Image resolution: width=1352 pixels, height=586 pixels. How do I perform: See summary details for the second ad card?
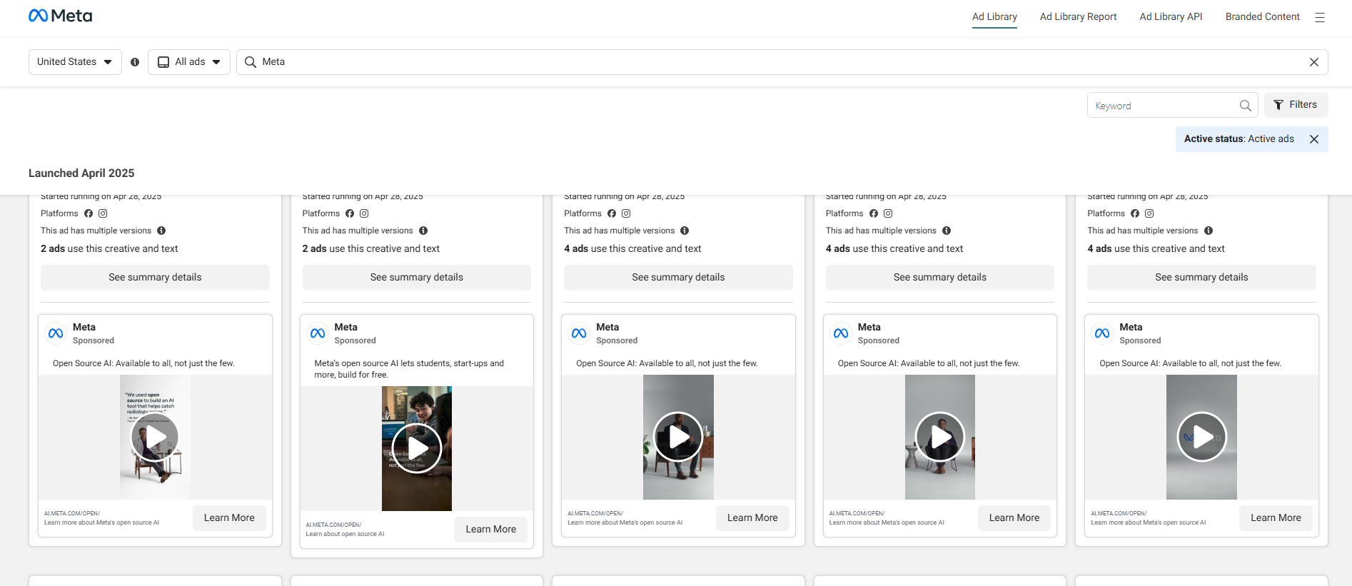pyautogui.click(x=417, y=278)
